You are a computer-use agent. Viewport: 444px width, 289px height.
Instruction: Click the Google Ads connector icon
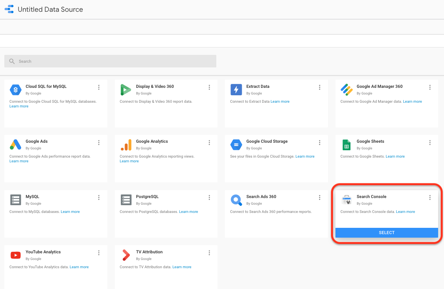(15, 145)
